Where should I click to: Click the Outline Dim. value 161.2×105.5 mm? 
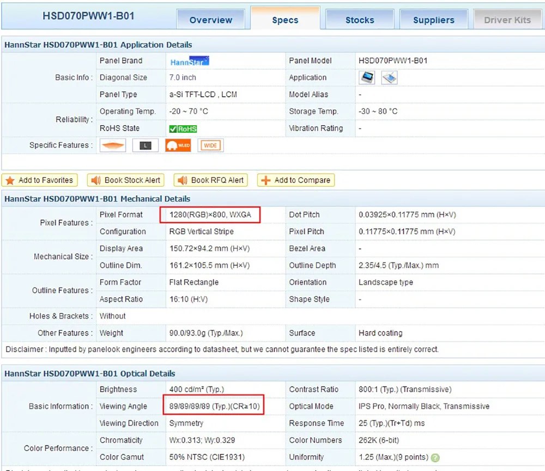209,265
